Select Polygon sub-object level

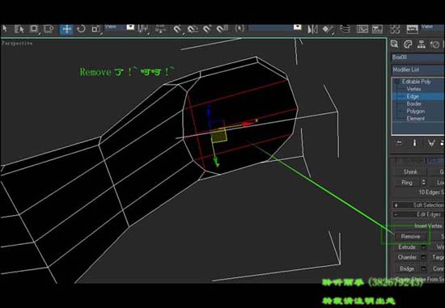(x=416, y=112)
